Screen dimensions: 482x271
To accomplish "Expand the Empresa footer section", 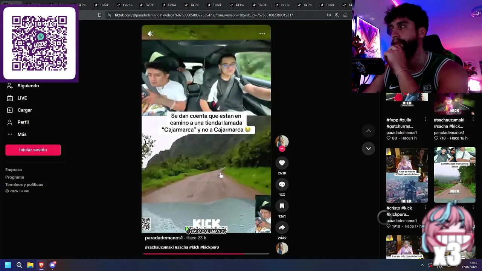I will pos(14,170).
